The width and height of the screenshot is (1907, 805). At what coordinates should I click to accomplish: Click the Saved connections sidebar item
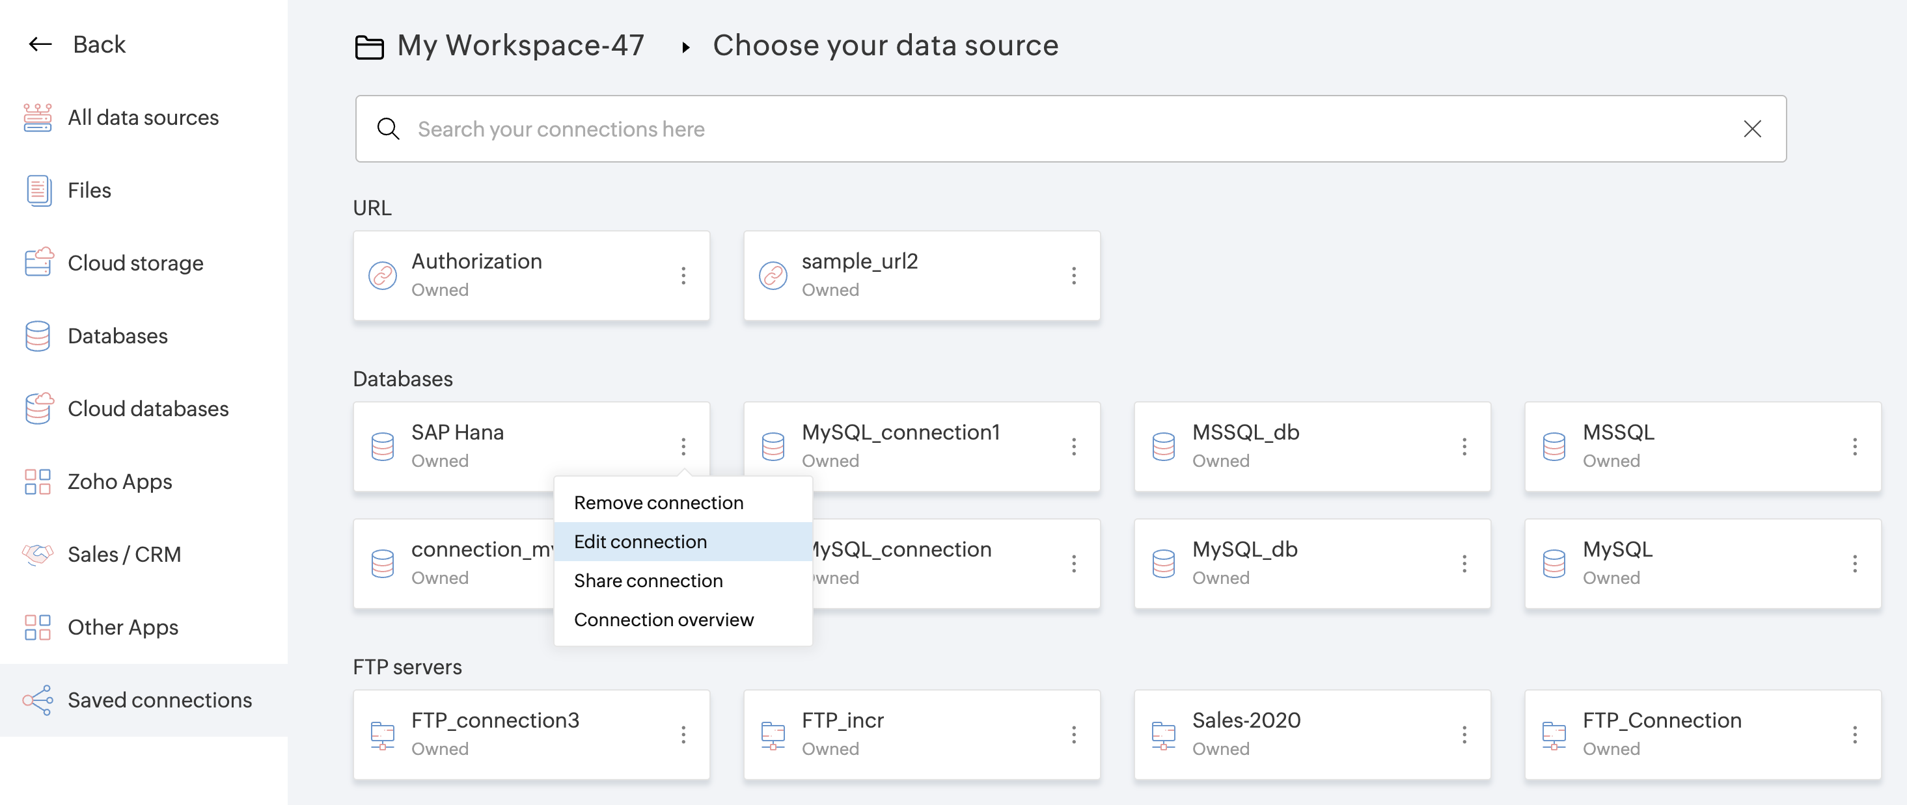point(159,700)
